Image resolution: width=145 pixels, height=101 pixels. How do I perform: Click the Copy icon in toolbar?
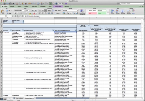click(20, 3)
